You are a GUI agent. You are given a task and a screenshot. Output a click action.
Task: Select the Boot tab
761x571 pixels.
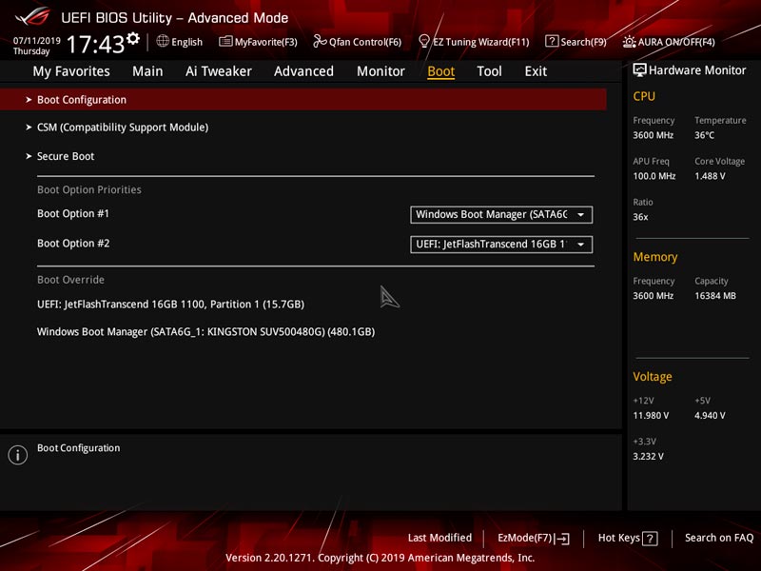coord(440,71)
